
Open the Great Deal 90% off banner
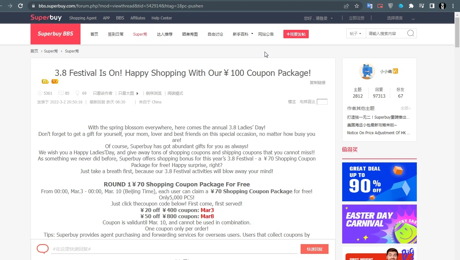point(379,182)
